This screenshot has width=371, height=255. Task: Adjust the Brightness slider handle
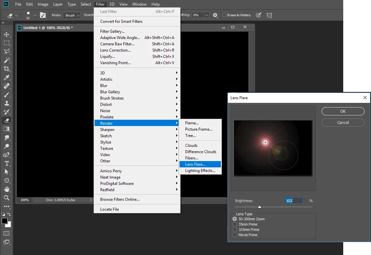click(x=260, y=207)
